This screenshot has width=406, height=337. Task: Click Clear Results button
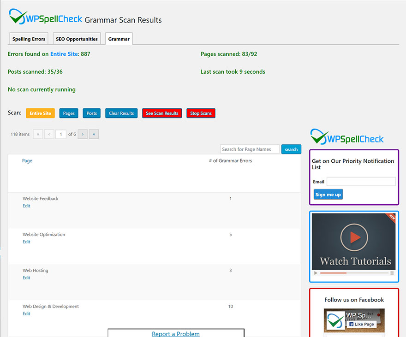click(x=121, y=113)
